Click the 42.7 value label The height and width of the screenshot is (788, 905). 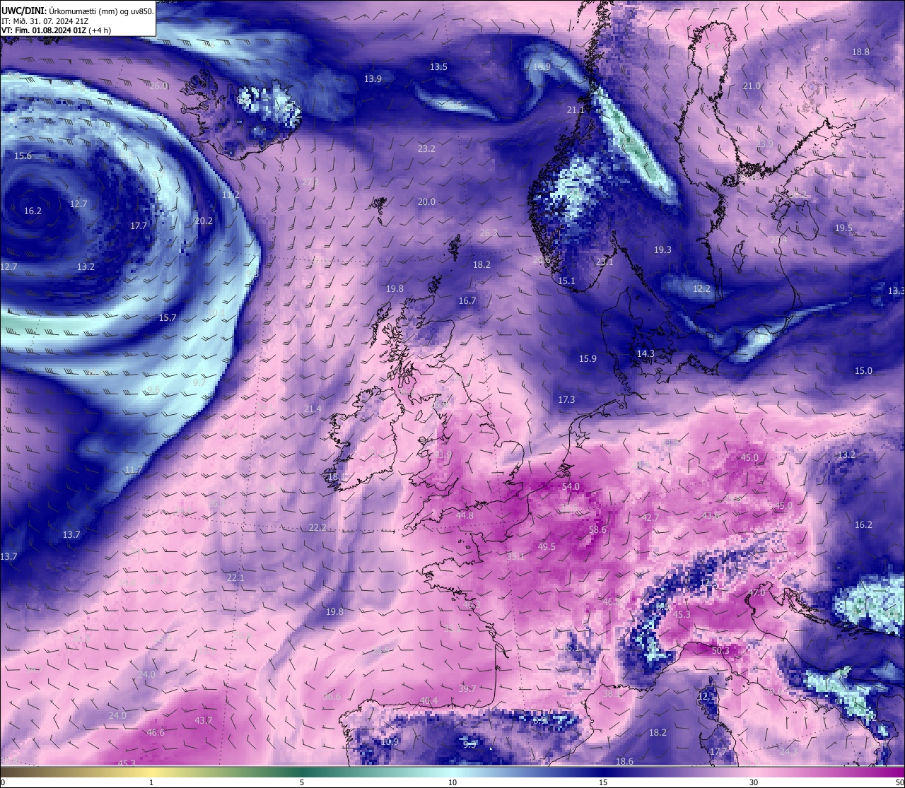(x=650, y=518)
